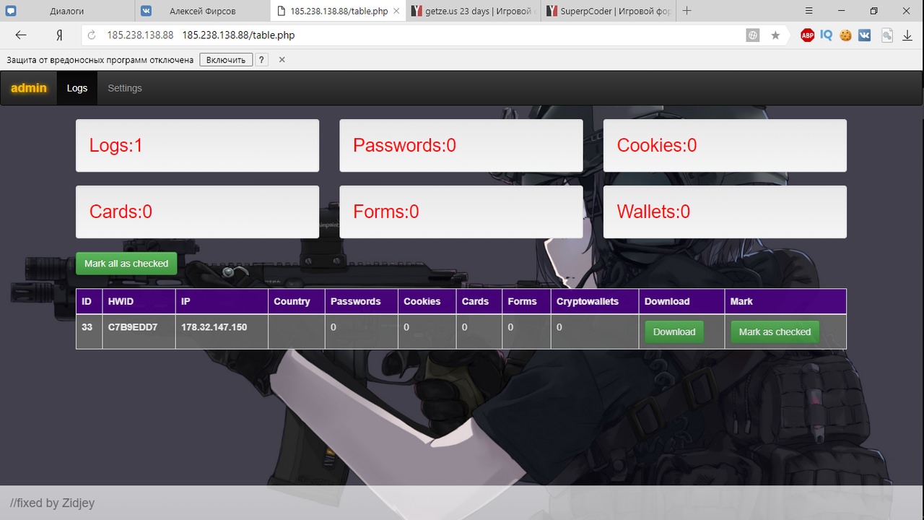Click the 'Passwords:0' stat card

pos(461,145)
